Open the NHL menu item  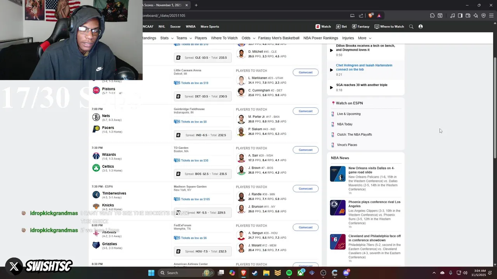pyautogui.click(x=162, y=26)
